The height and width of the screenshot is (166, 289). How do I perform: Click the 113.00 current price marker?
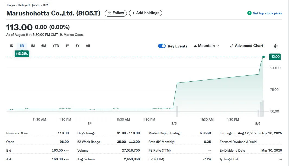pos(275,57)
